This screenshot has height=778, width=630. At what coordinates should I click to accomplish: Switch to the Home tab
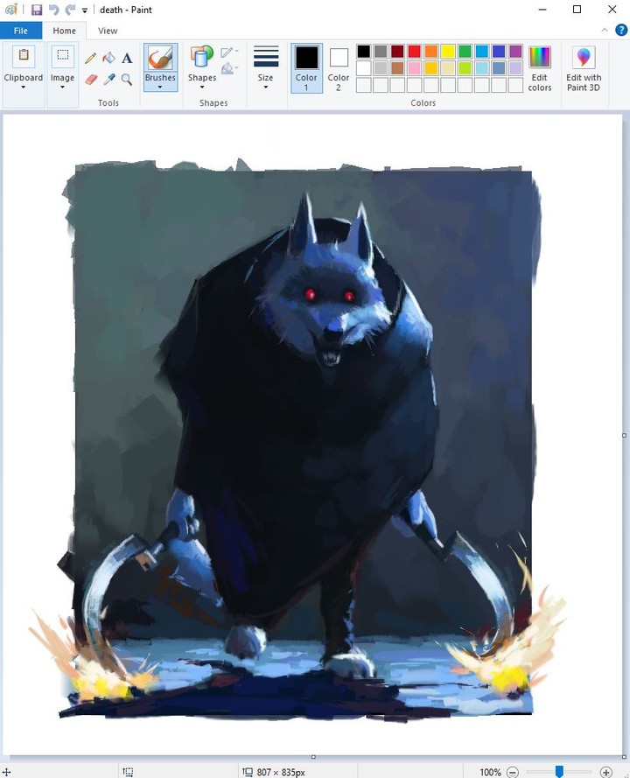pyautogui.click(x=65, y=31)
